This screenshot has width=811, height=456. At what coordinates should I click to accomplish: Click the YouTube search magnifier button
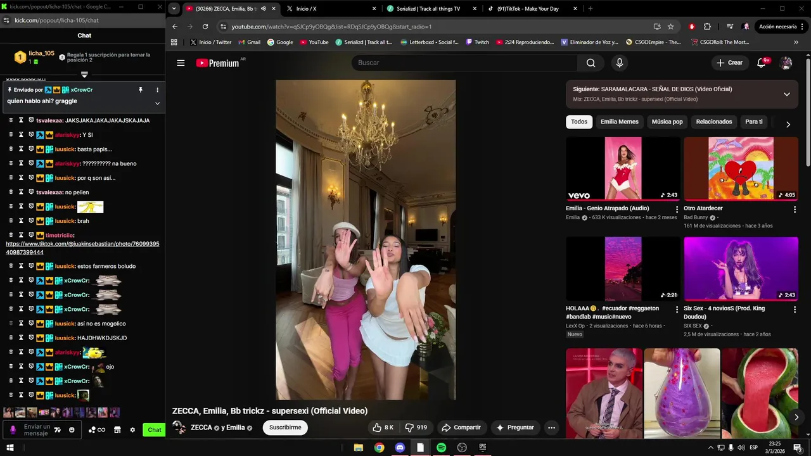pos(591,63)
